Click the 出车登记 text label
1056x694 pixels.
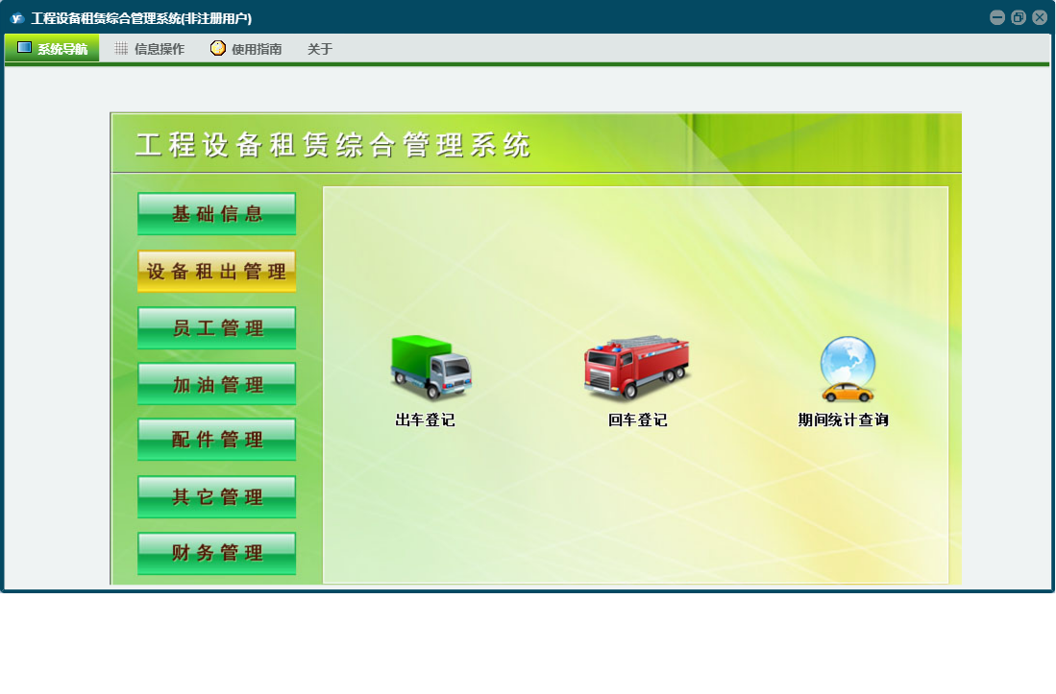425,420
